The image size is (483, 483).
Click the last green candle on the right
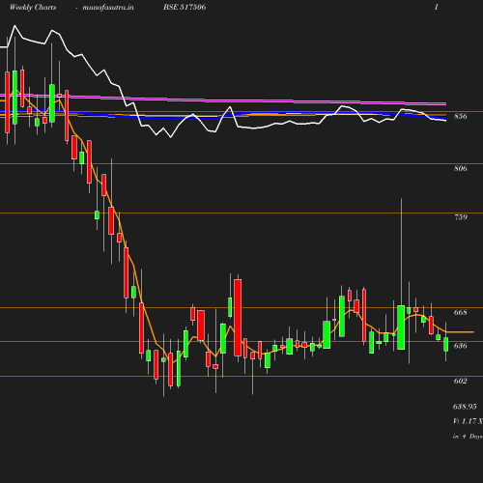(x=446, y=344)
